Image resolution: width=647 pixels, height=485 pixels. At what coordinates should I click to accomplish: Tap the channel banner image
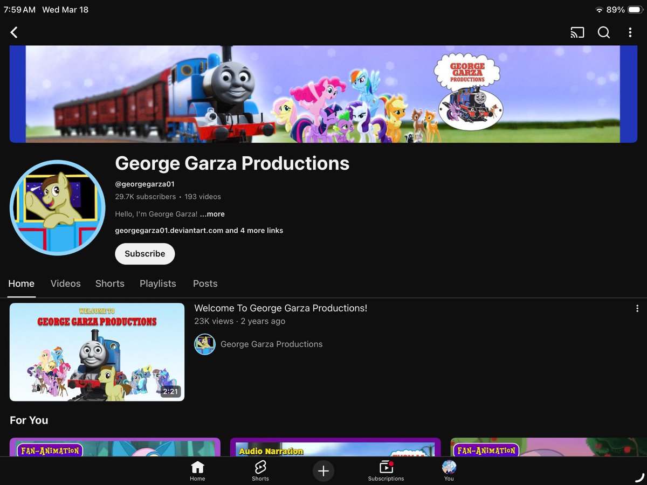pos(323,94)
